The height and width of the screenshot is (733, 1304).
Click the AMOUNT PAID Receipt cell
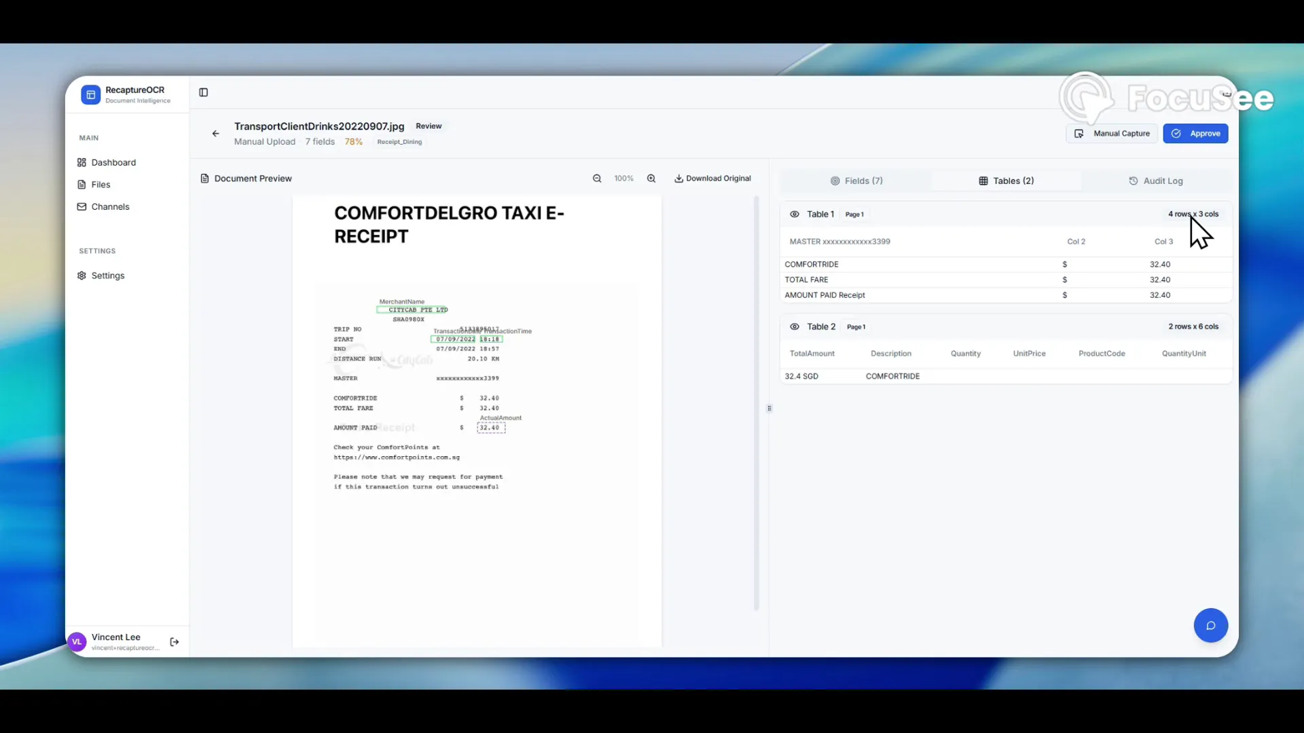click(x=825, y=295)
